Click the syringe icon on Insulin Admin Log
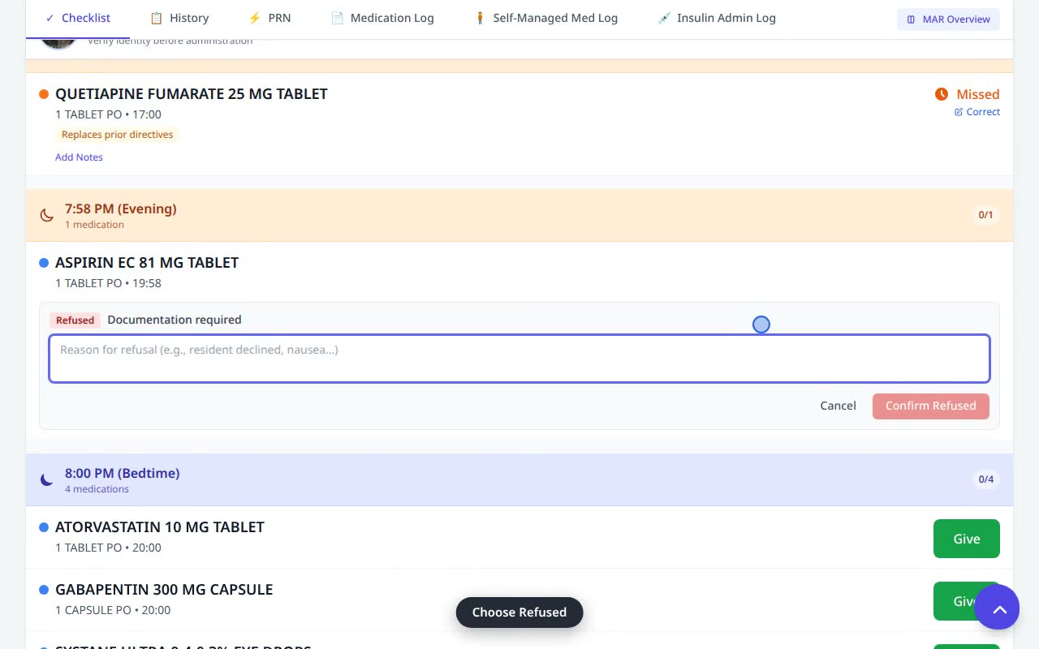 click(x=664, y=18)
